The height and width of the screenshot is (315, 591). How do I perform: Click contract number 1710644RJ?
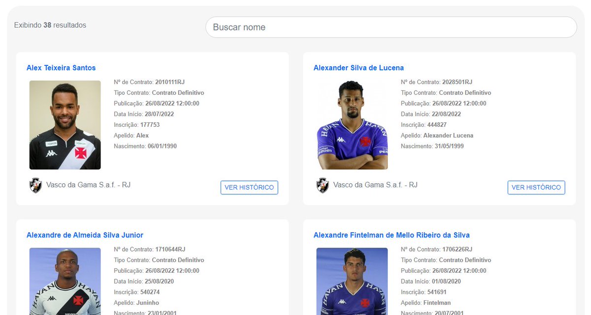pos(169,249)
